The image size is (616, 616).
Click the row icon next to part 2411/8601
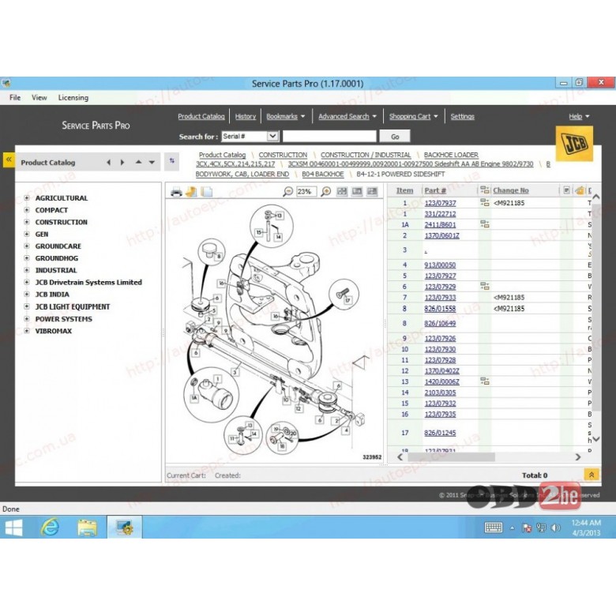click(485, 224)
